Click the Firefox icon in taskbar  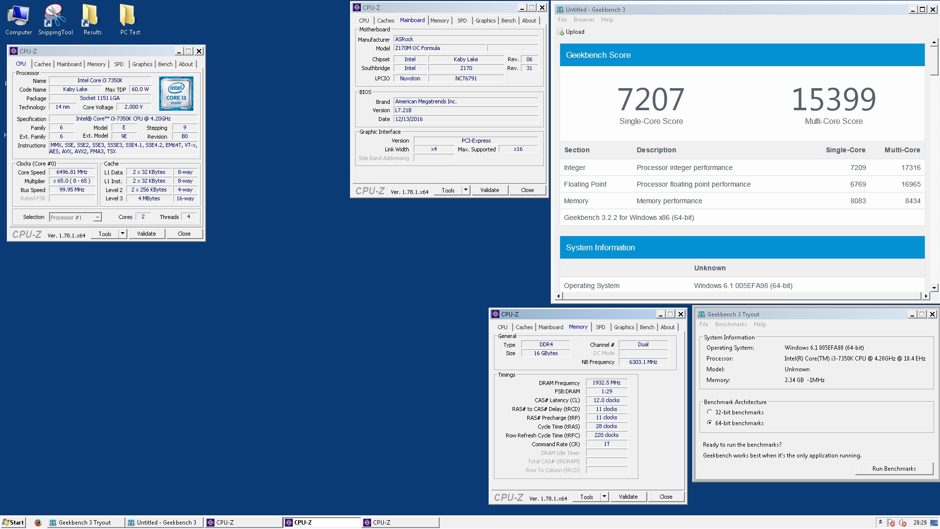[x=38, y=523]
